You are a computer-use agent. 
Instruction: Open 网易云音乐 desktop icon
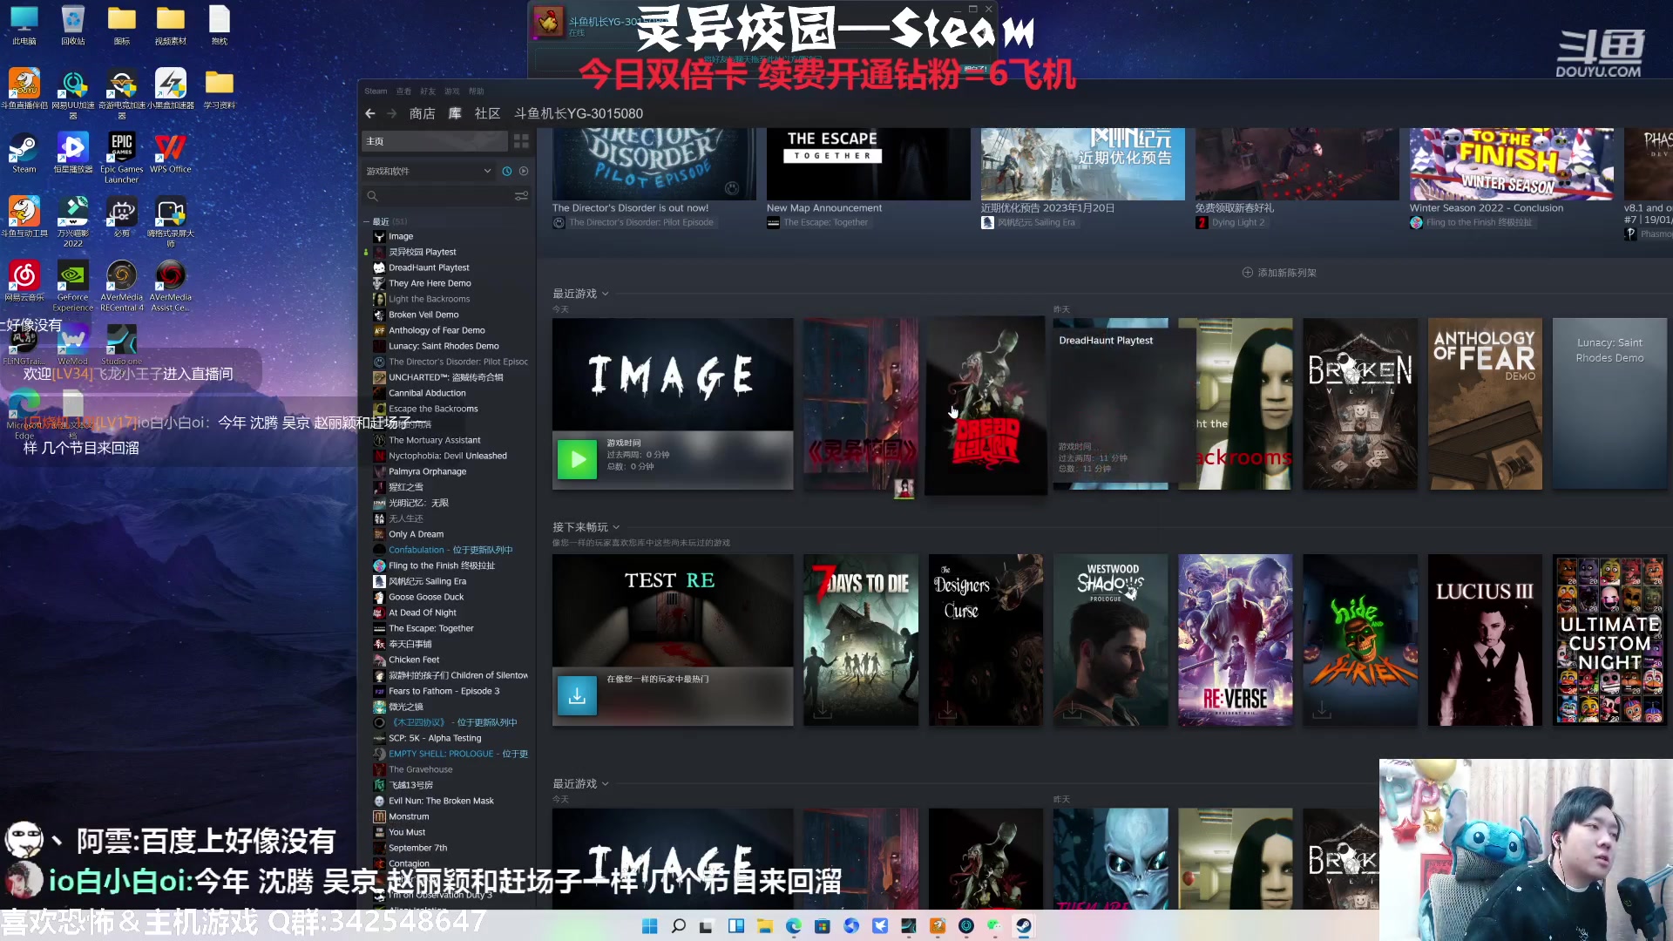point(24,281)
